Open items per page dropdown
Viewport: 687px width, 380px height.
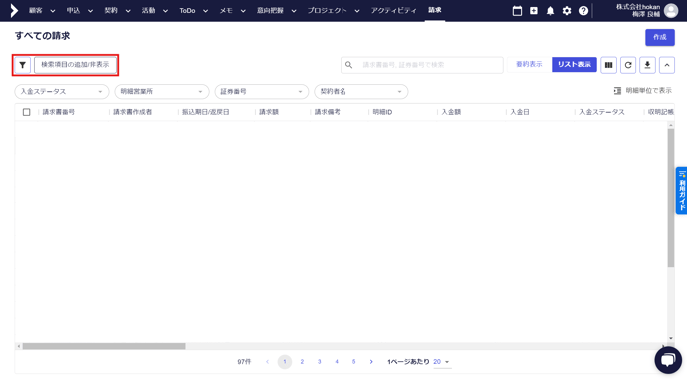[442, 362]
